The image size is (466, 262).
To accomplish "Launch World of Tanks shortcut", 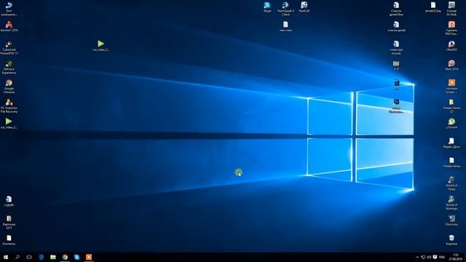I will pyautogui.click(x=451, y=183).
